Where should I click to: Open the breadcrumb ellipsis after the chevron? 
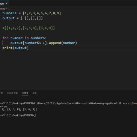coord(9,9)
